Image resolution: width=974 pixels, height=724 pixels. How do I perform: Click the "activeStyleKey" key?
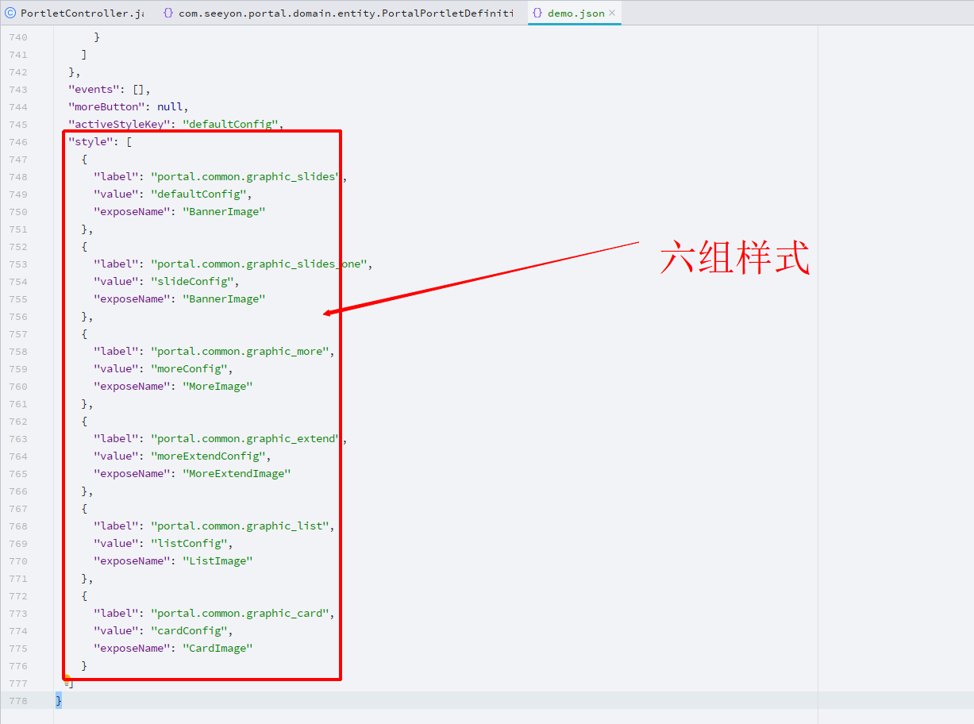tap(119, 125)
